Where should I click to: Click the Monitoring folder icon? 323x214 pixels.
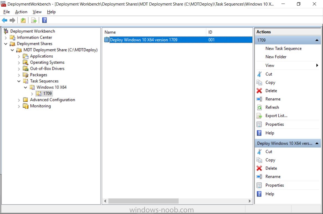[x=25, y=106]
